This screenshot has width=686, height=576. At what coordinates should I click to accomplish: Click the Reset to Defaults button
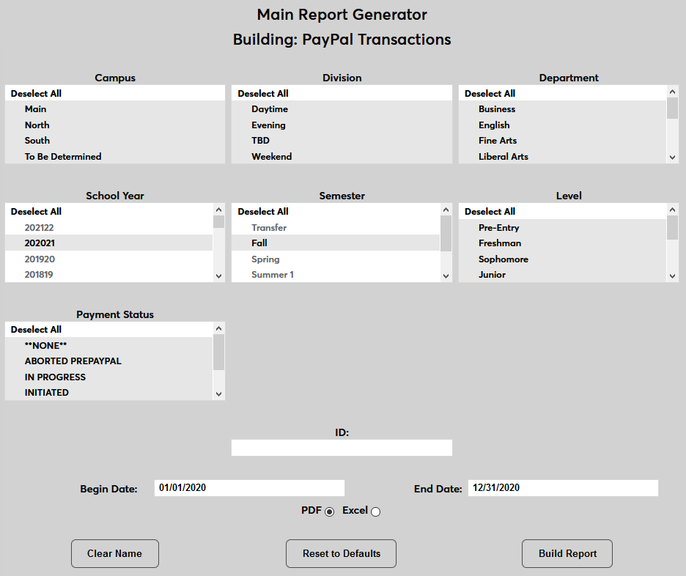pyautogui.click(x=342, y=553)
